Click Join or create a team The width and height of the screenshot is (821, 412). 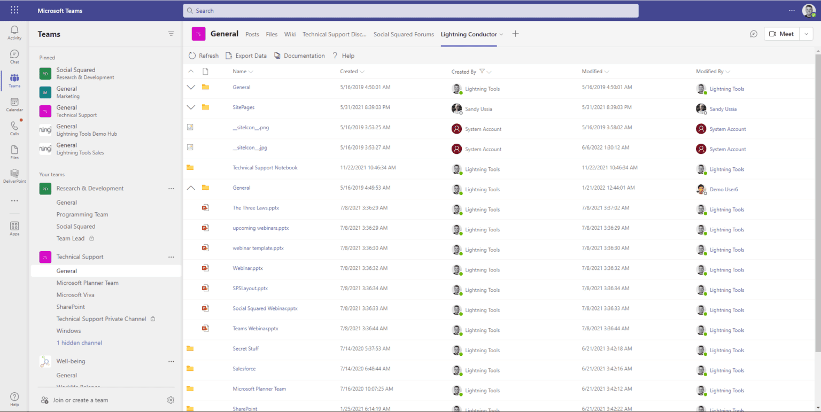point(79,400)
